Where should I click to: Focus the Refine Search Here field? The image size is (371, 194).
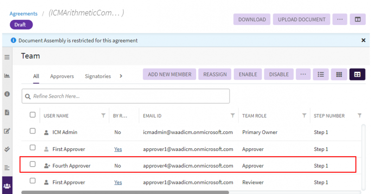click(126, 96)
